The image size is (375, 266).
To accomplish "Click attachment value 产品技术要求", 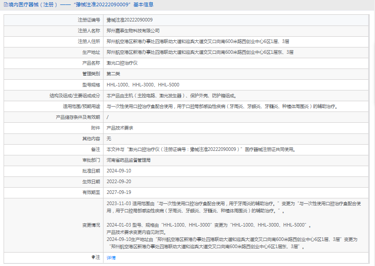I will pos(120,128).
